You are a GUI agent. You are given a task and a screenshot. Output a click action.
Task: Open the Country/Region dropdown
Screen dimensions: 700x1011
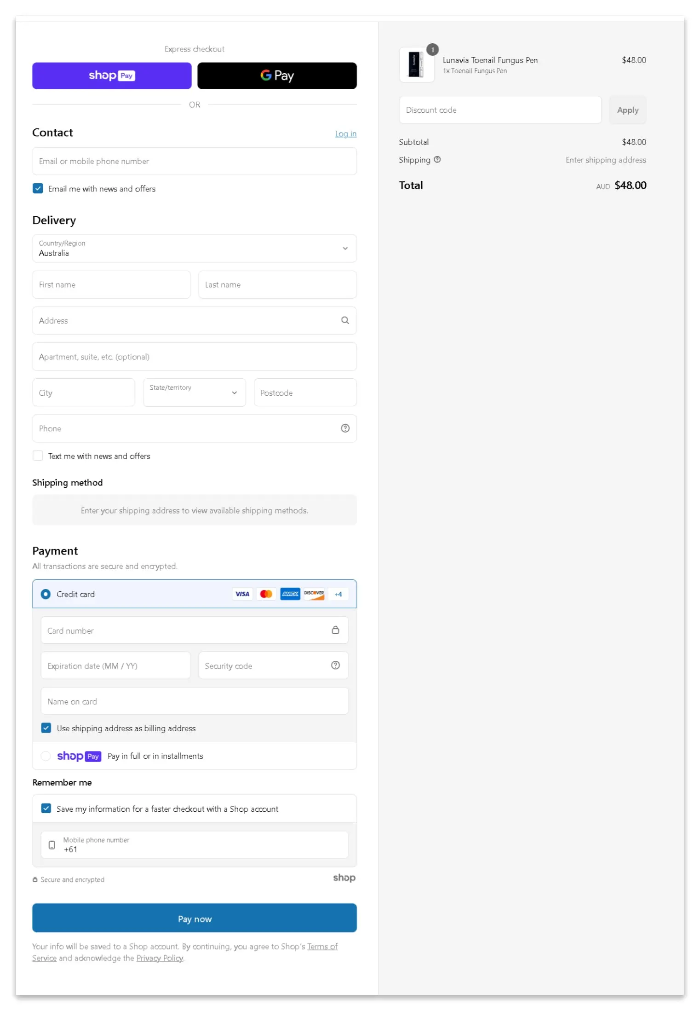point(195,248)
